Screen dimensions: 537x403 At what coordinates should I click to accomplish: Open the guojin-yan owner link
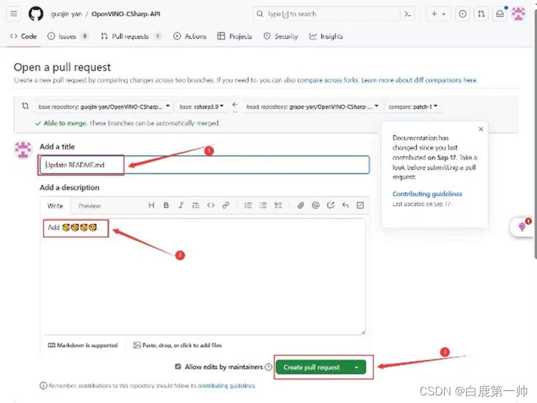[x=66, y=14]
